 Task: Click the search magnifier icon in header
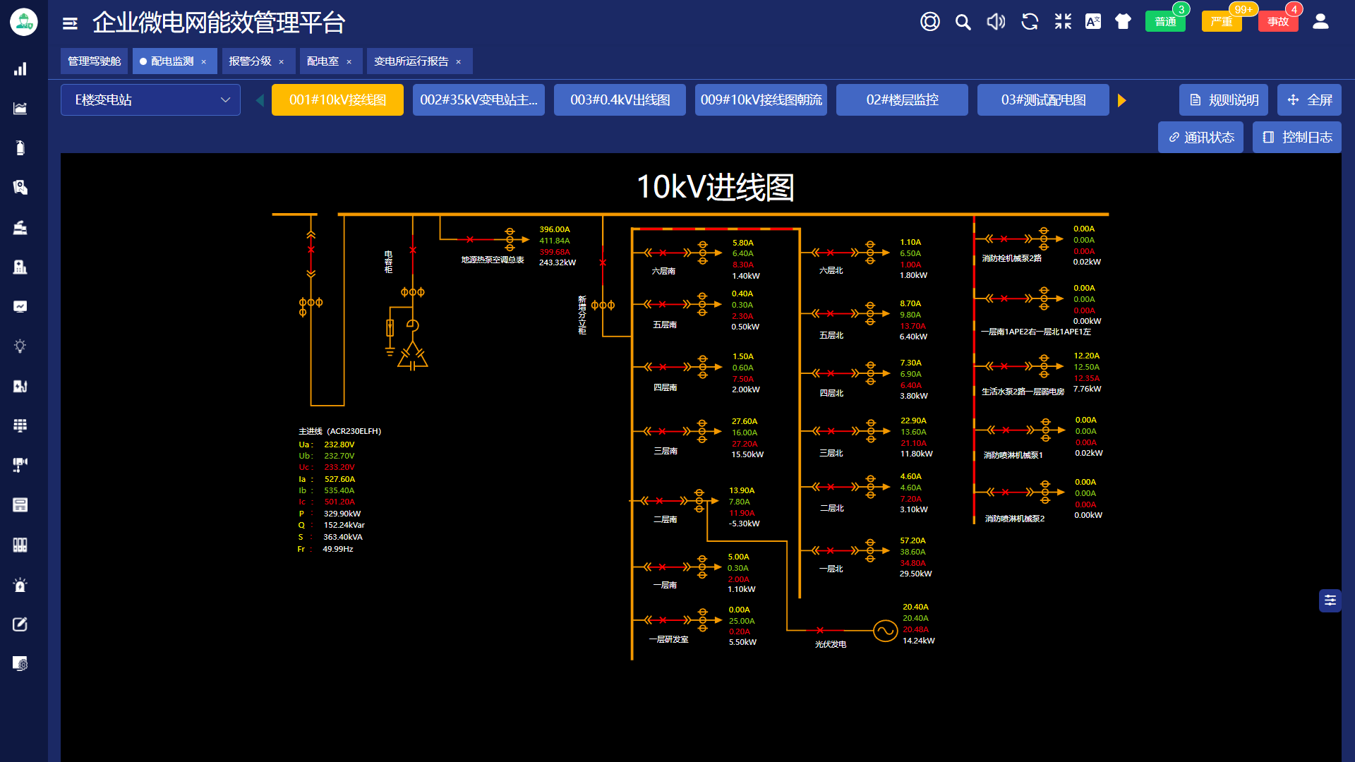coord(963,22)
